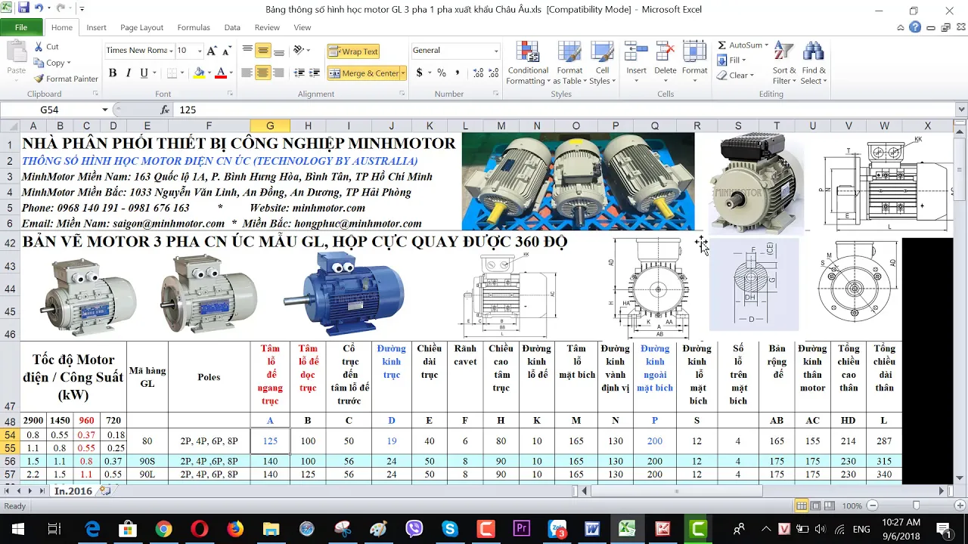Open the font name Times New Roman box
968x544 pixels.
[138, 51]
